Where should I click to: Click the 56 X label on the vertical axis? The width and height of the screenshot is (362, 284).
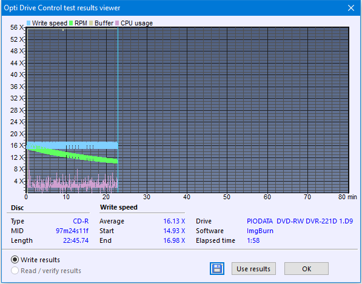click(17, 27)
